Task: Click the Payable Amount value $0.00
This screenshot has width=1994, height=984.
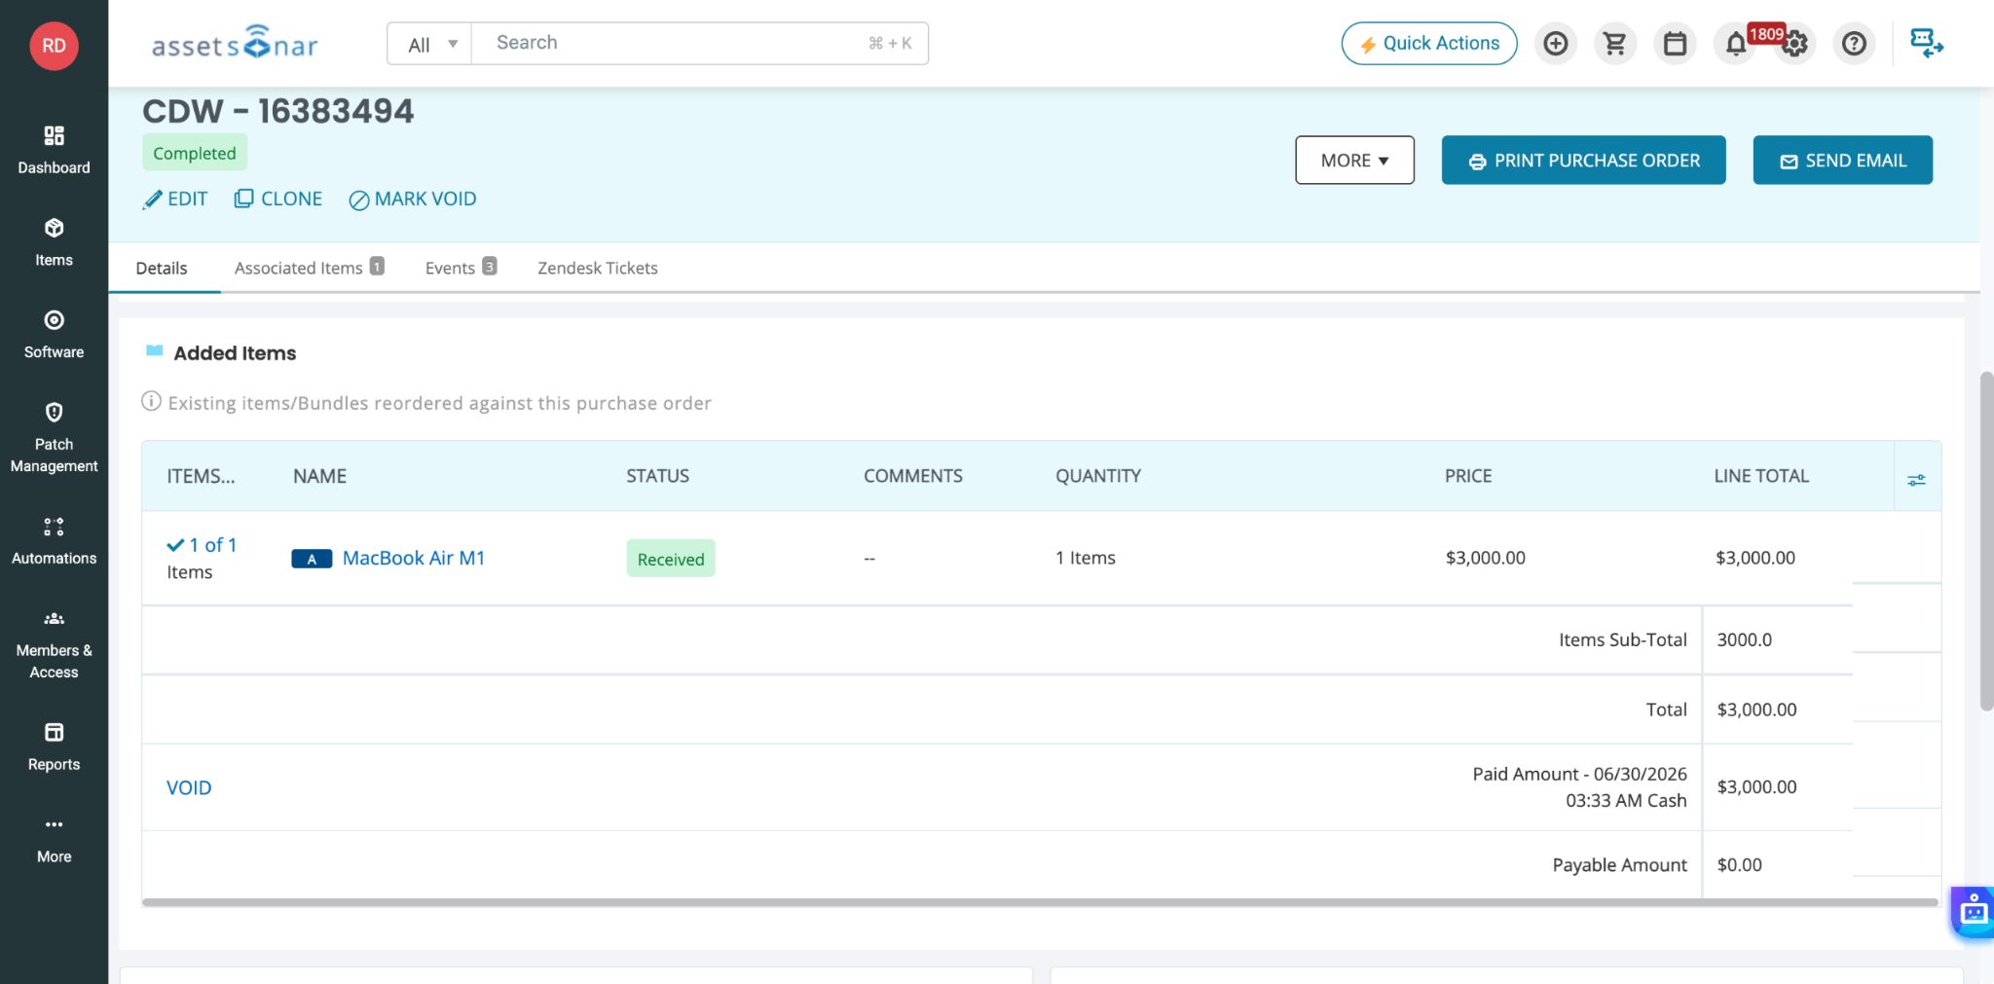Action: click(x=1740, y=864)
